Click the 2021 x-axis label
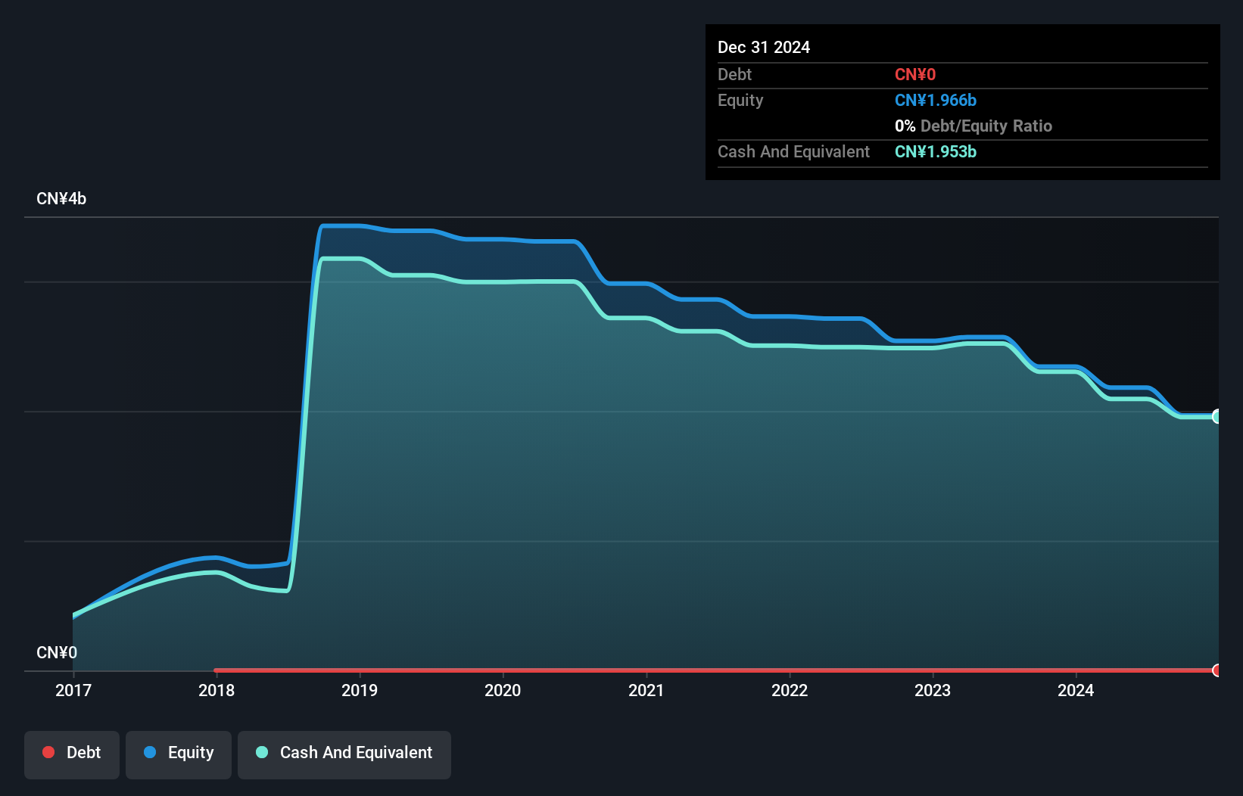This screenshot has height=796, width=1243. tap(646, 690)
